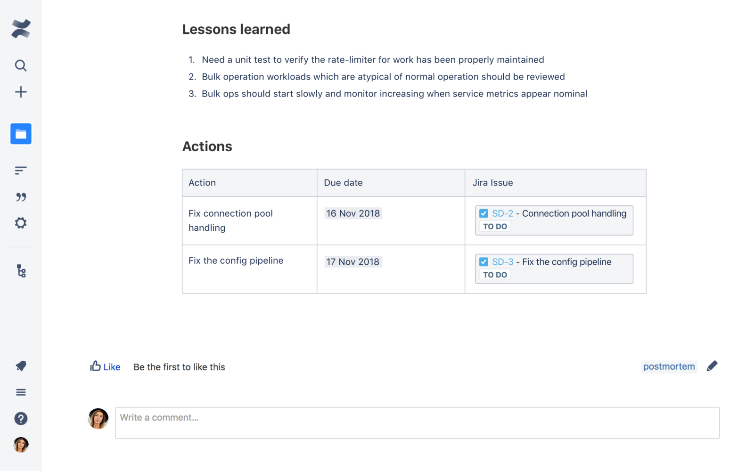
Task: Click the SD-2 issue checkbox icon
Action: (x=484, y=213)
